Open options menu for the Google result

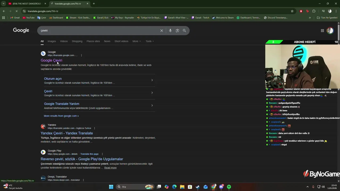(x=82, y=55)
